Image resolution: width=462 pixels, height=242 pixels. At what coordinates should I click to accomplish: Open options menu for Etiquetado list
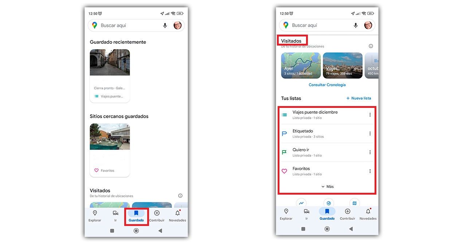pos(370,133)
